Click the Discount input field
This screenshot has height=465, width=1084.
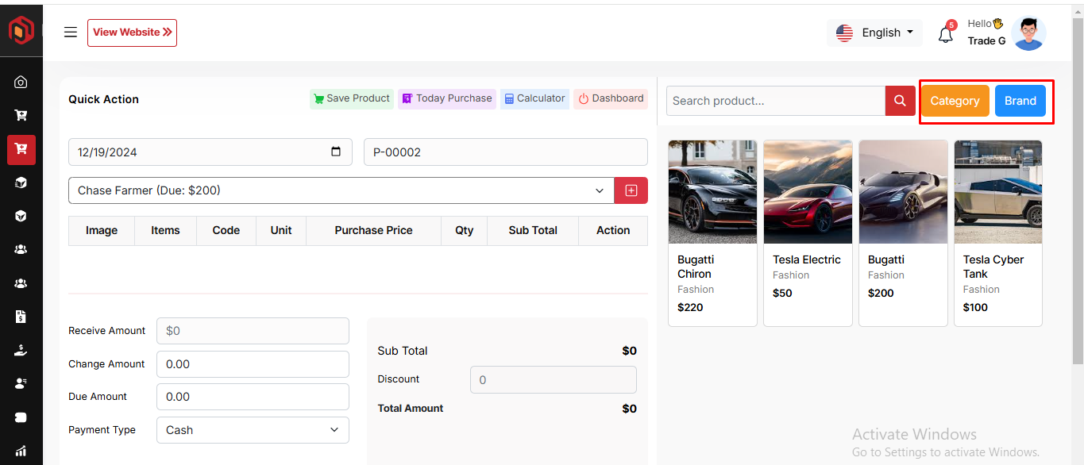click(x=553, y=379)
